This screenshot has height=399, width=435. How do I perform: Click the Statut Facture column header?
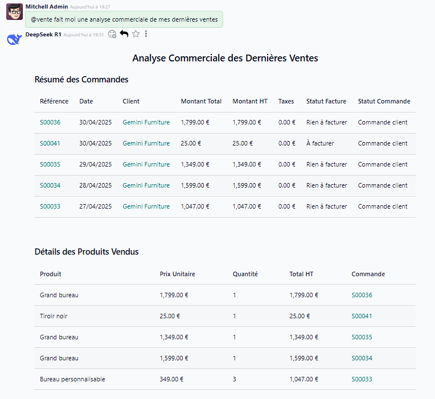[x=326, y=101]
